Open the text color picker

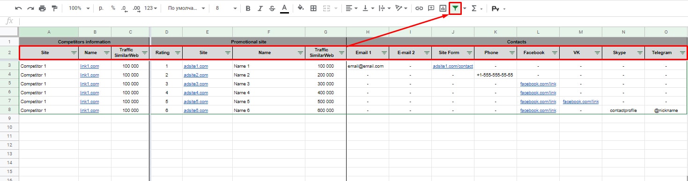(284, 8)
